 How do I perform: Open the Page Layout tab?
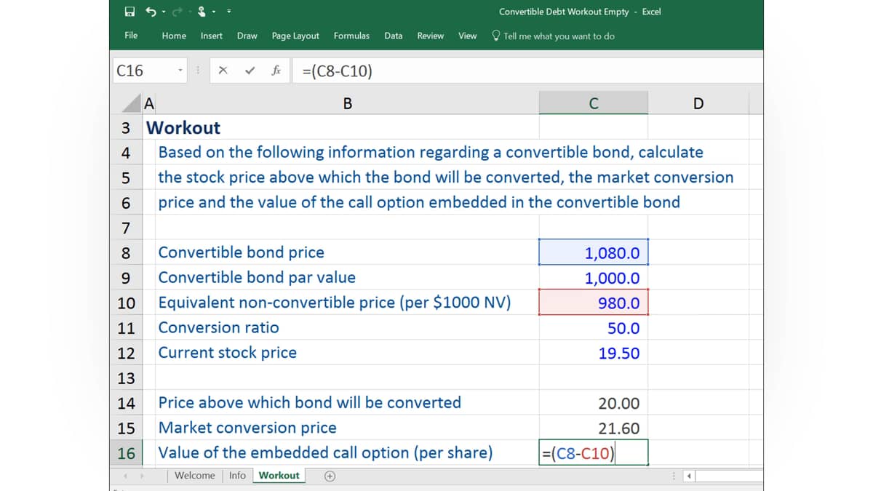tap(295, 36)
